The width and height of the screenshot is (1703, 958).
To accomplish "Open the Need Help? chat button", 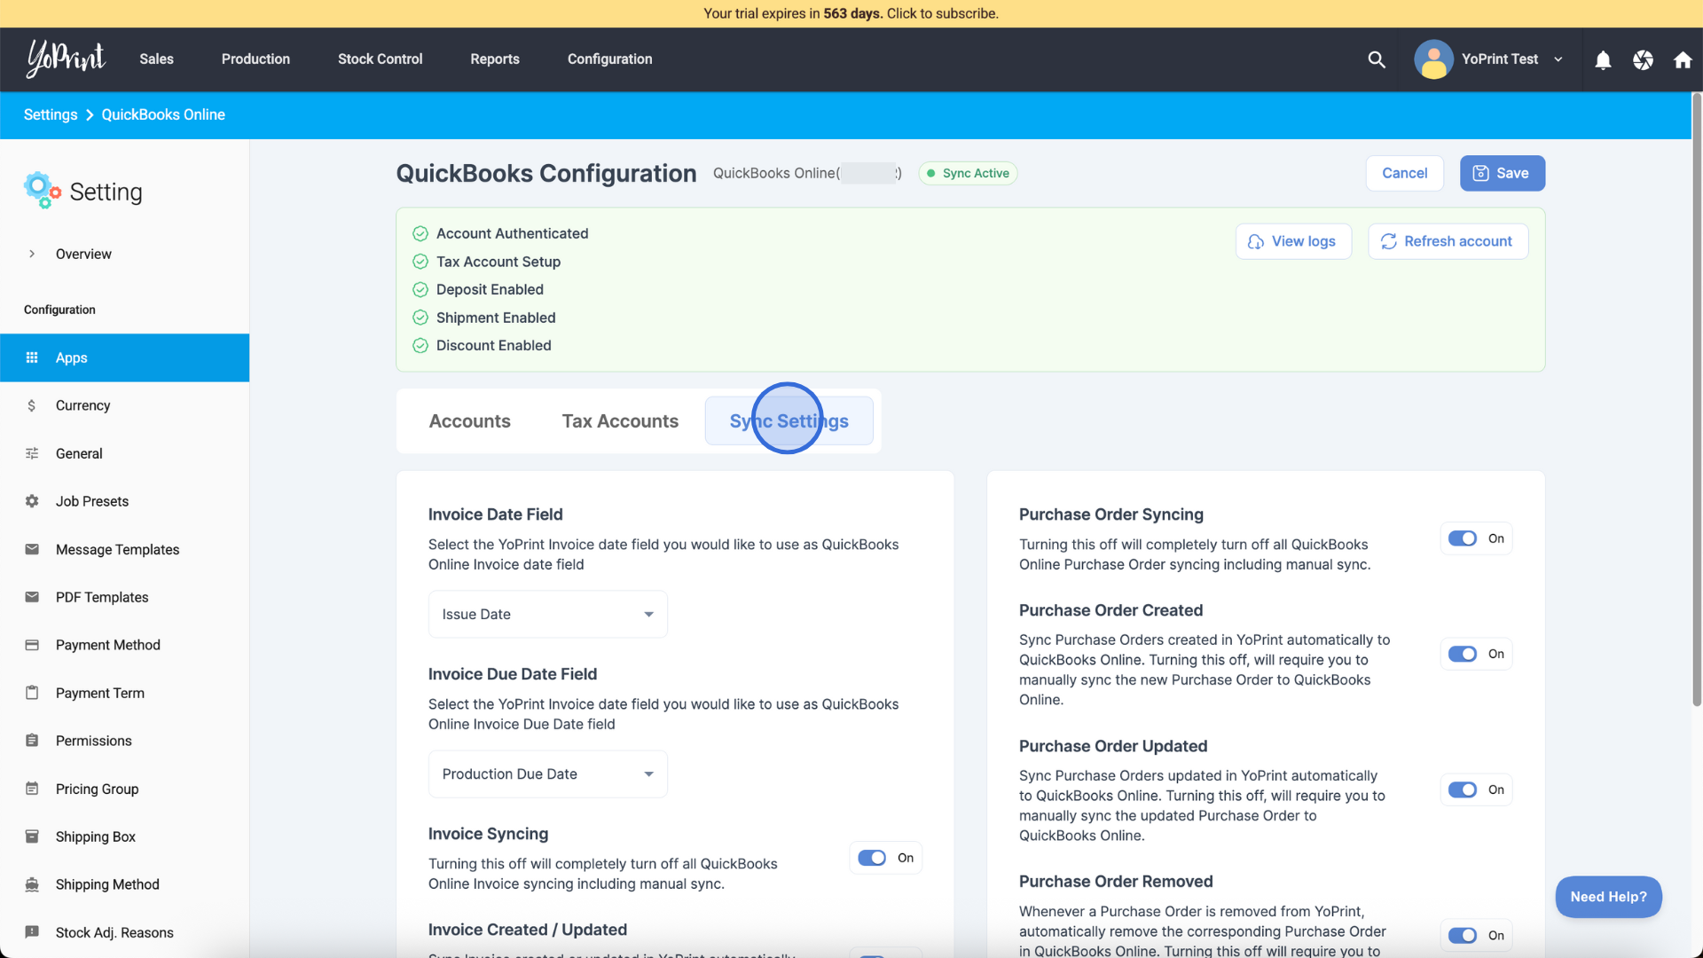I will [x=1608, y=897].
